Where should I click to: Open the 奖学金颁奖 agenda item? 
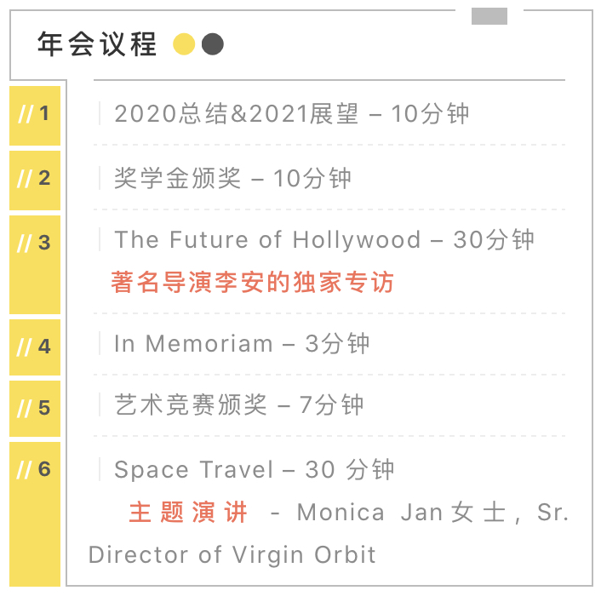click(232, 178)
